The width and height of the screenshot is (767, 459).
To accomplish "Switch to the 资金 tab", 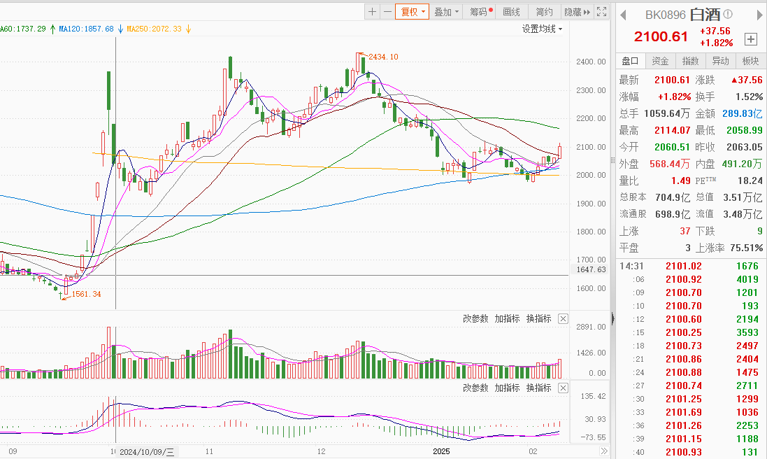I will coord(660,61).
